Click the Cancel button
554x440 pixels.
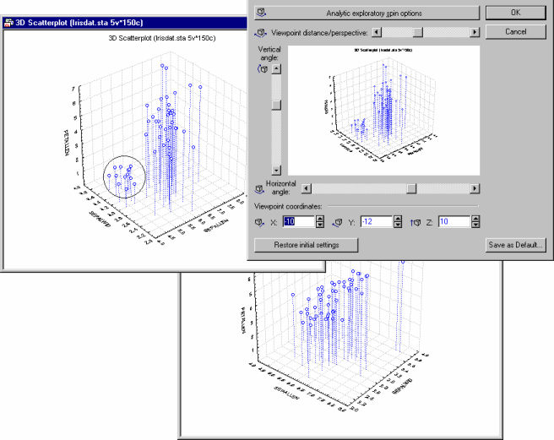pyautogui.click(x=515, y=32)
